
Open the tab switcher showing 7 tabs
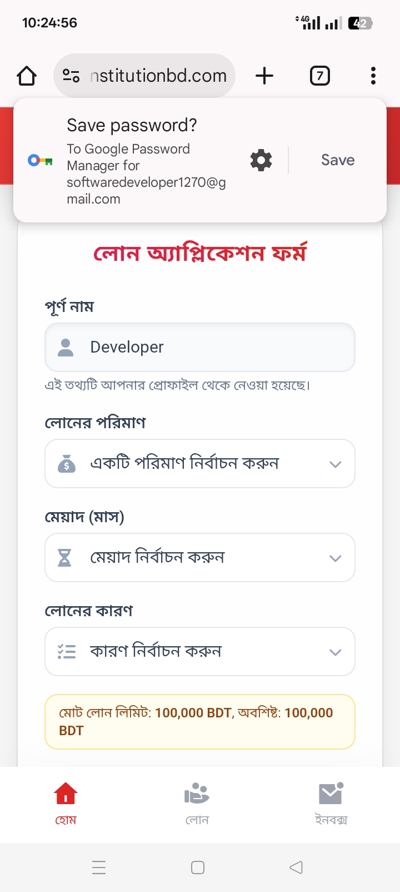click(x=319, y=76)
